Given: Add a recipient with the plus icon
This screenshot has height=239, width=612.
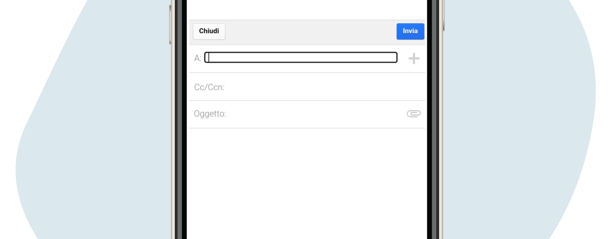Looking at the screenshot, I should [x=414, y=59].
